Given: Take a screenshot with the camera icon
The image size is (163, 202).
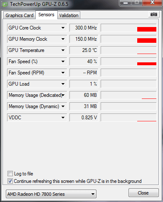Looking at the screenshot, I should [154, 15].
